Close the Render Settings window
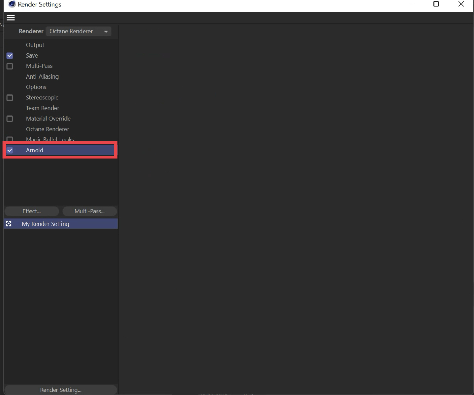The width and height of the screenshot is (474, 395). (x=461, y=4)
